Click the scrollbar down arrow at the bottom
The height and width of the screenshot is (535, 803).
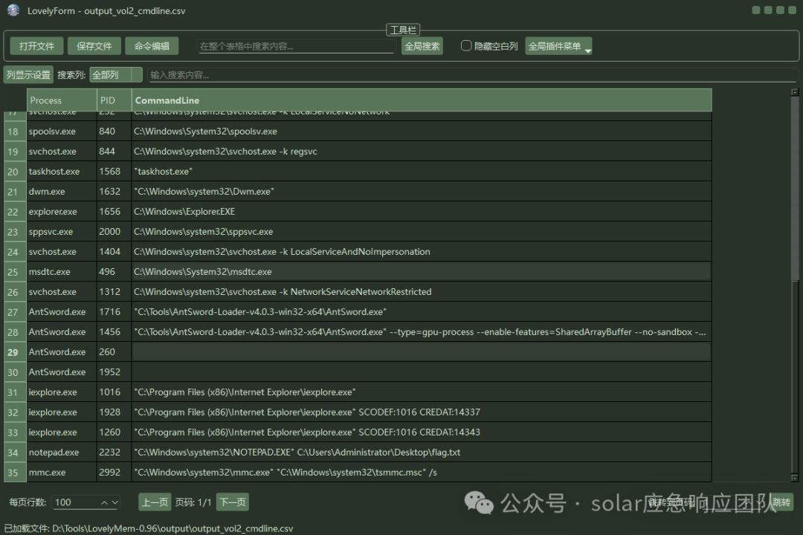[x=795, y=478]
